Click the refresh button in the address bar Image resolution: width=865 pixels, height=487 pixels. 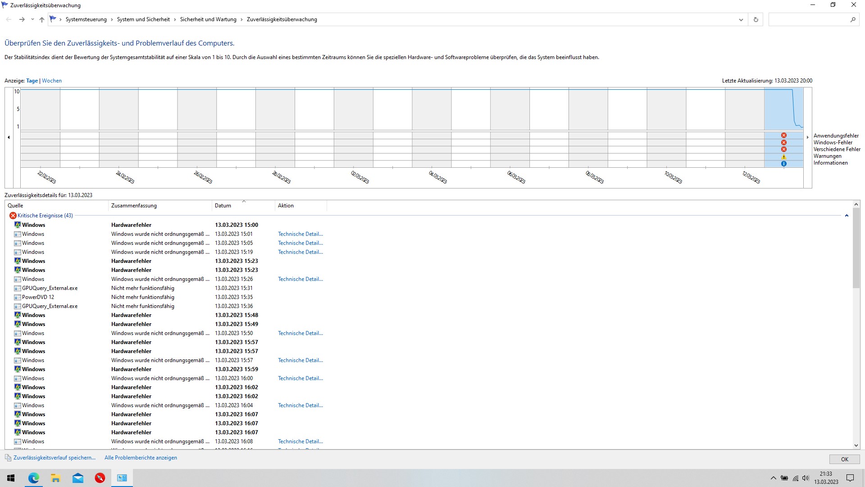[756, 19]
